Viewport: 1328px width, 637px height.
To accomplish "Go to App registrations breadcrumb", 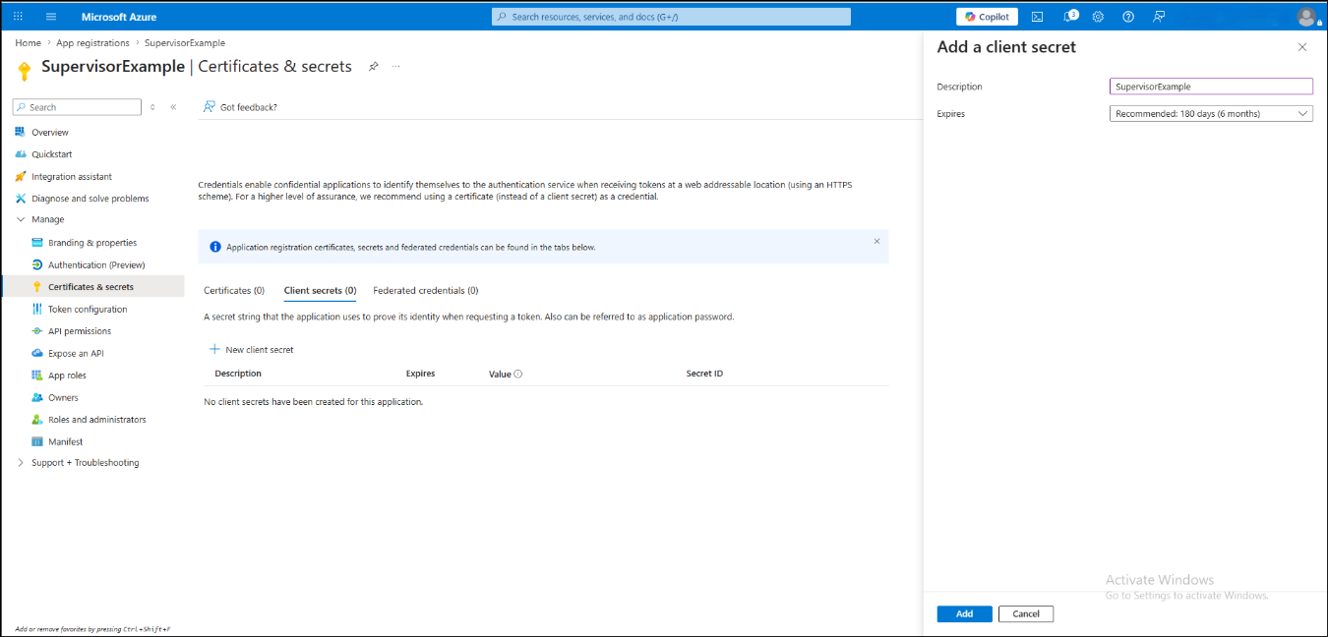I will point(92,43).
